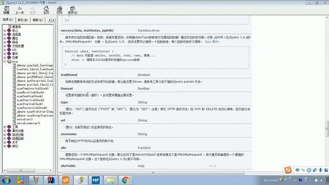Open the Options (选项) toolbar icon
The image size is (329, 185).
(72, 10)
